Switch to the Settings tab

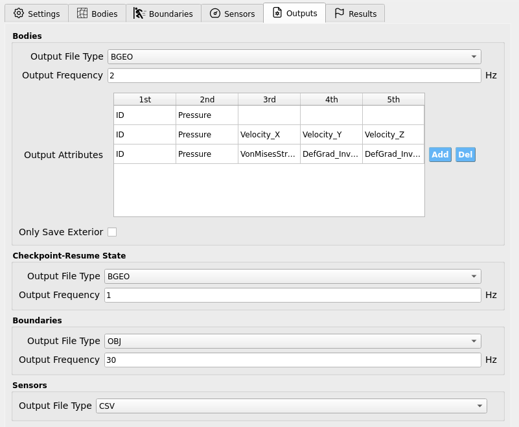tap(36, 13)
